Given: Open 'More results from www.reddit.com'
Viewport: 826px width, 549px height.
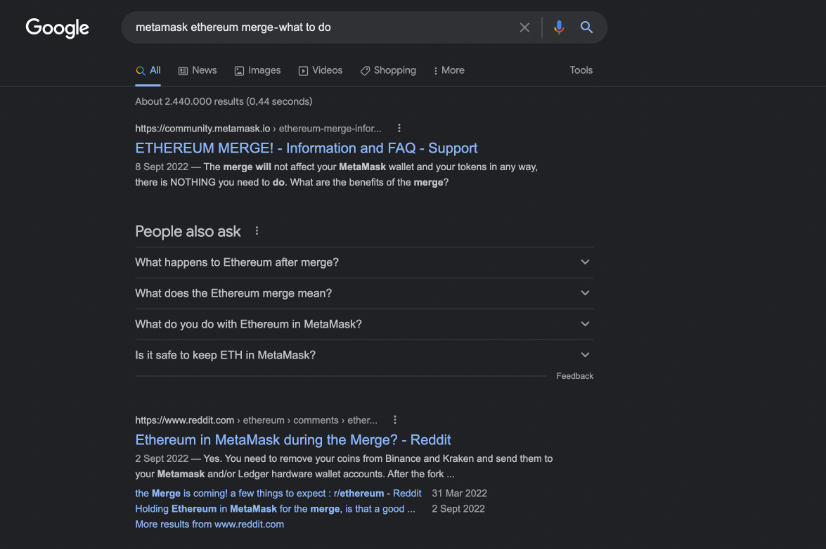Looking at the screenshot, I should 209,524.
